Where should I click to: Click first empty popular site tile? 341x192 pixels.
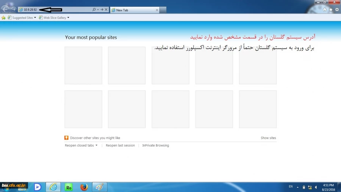[83, 65]
